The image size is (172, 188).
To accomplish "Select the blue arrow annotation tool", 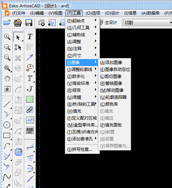I will [30, 57].
